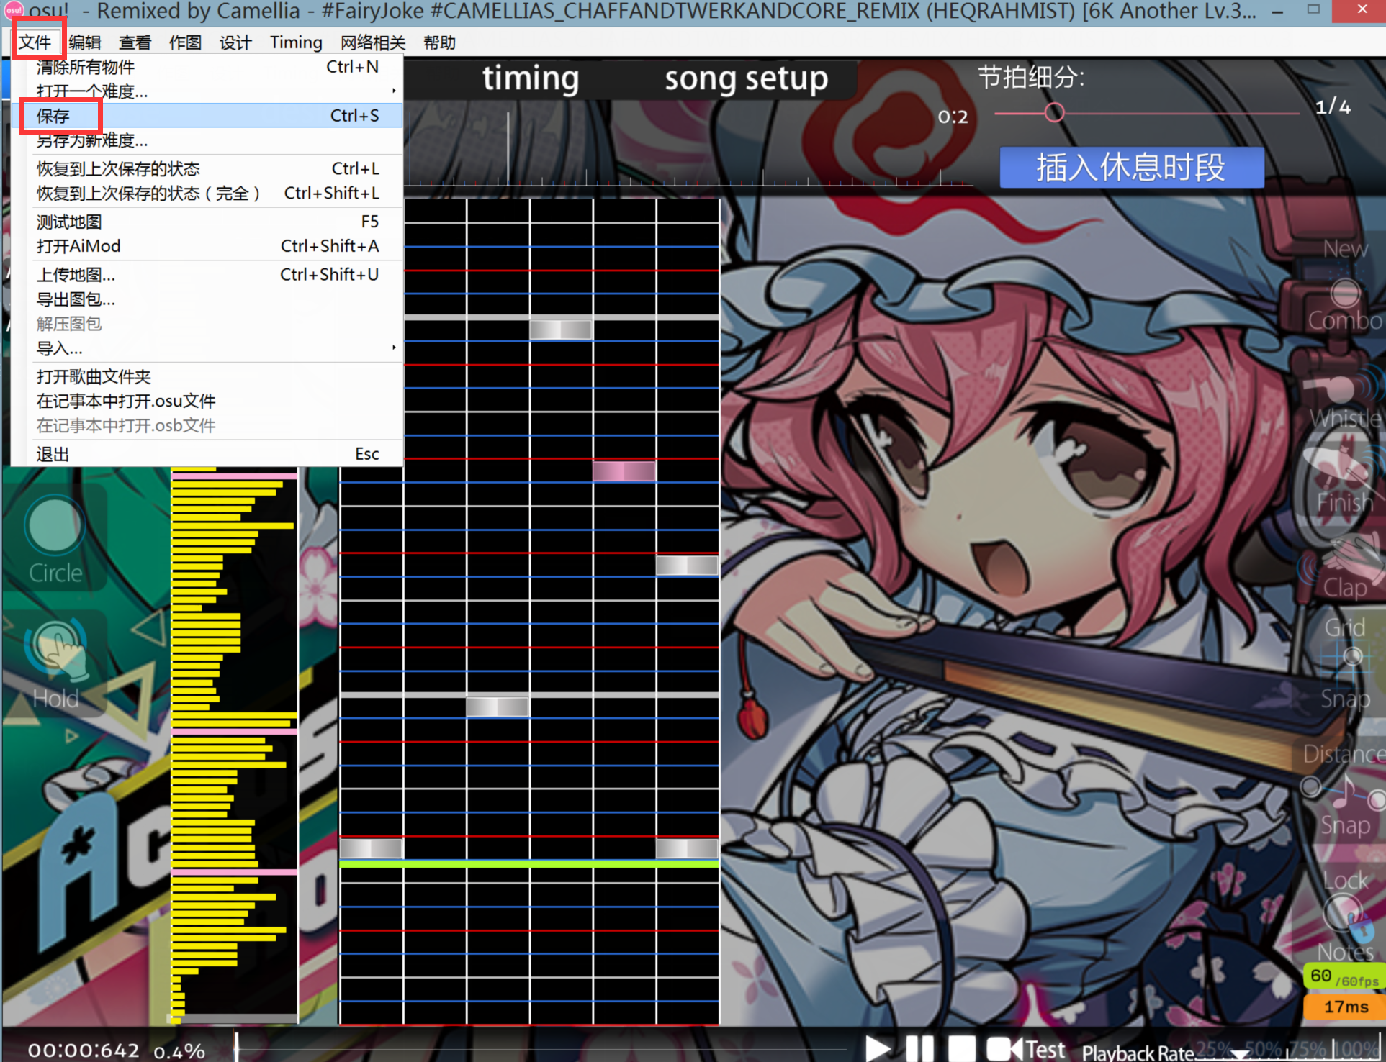
Task: Open the 帮助 menu
Action: [x=439, y=42]
